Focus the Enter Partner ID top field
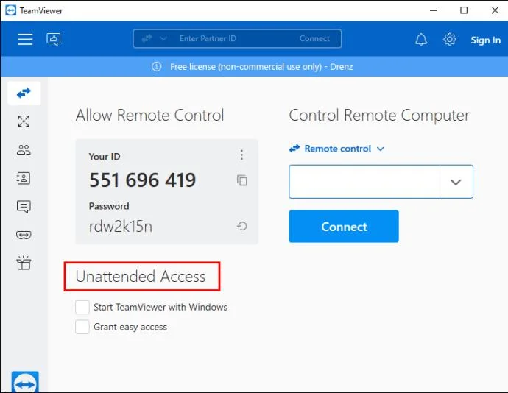Viewport: 508px width, 393px height. [208, 38]
